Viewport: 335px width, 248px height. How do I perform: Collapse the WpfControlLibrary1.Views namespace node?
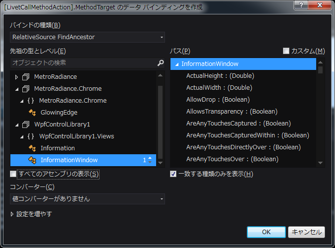tap(22, 137)
